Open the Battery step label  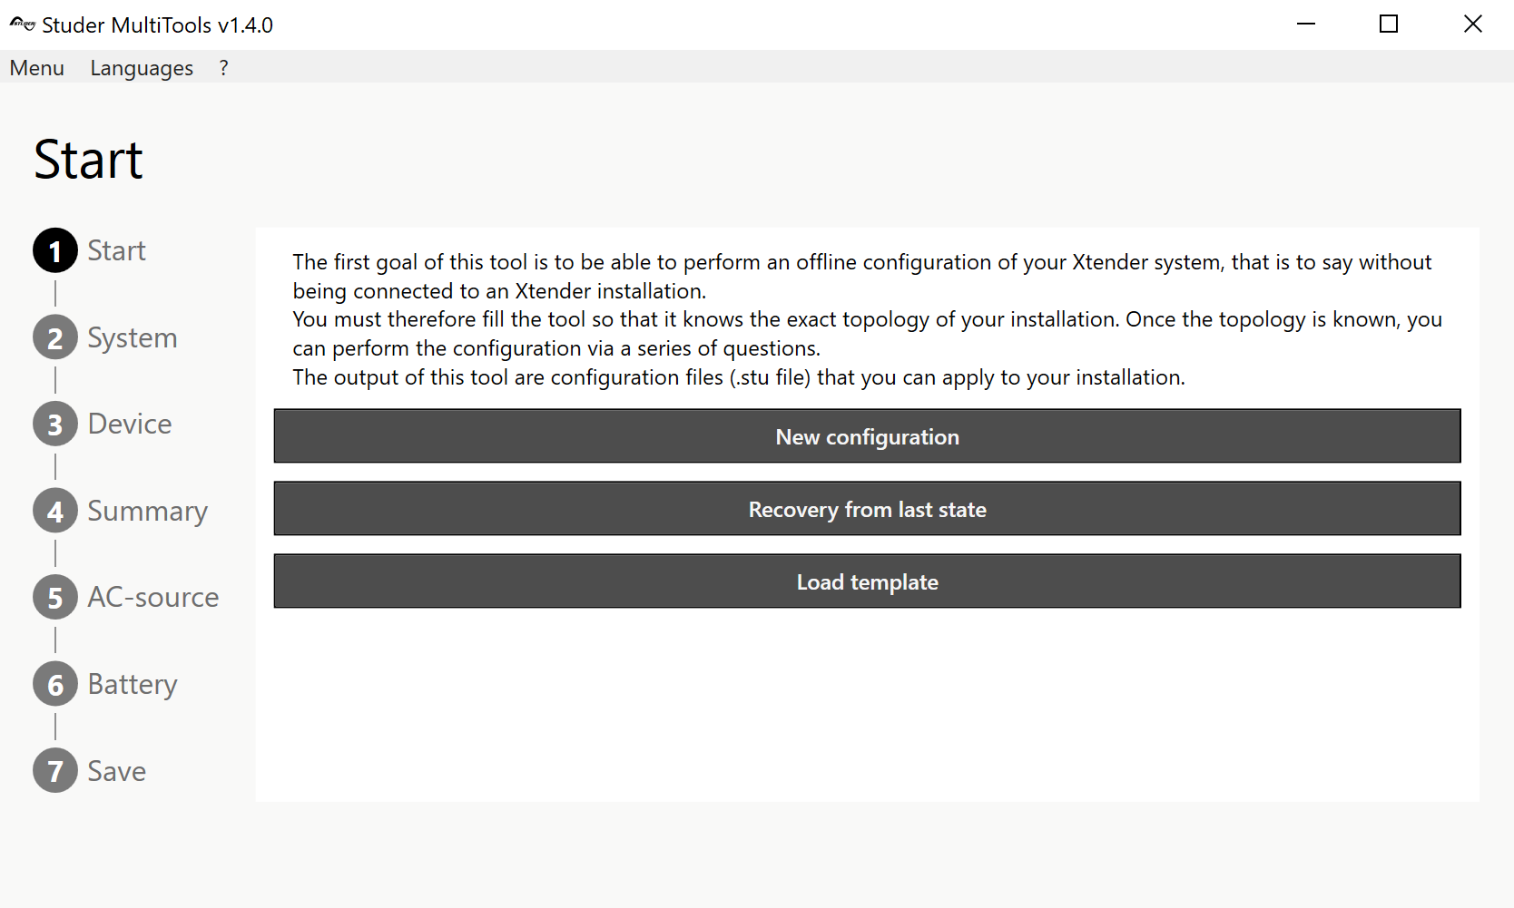(x=133, y=685)
